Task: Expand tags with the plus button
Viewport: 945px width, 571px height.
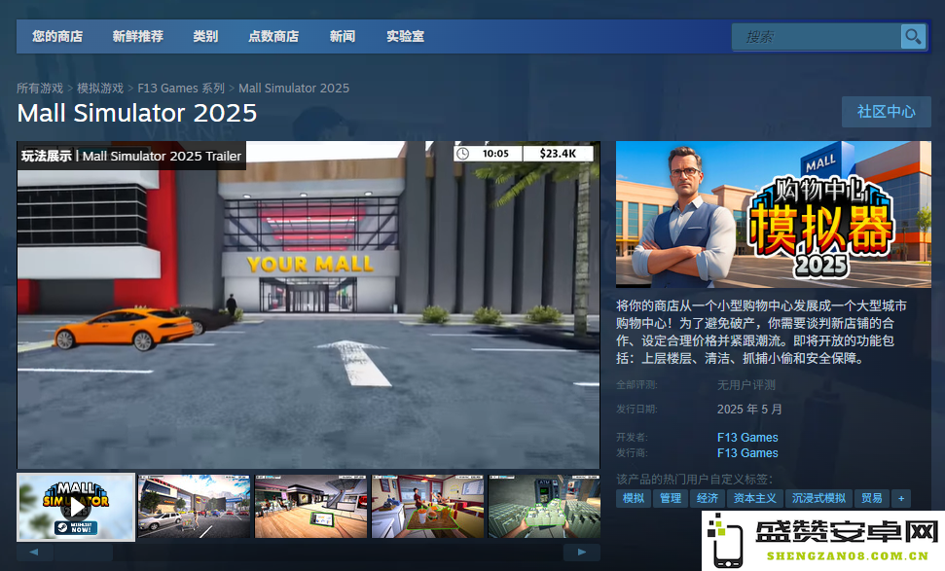Action: coord(901,498)
